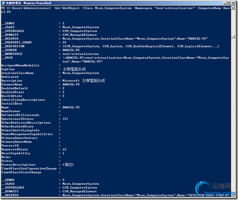Viewport: 238px width, 200px height.
Task: Maximize the Windows PowerShell window
Action: click(x=229, y=3)
